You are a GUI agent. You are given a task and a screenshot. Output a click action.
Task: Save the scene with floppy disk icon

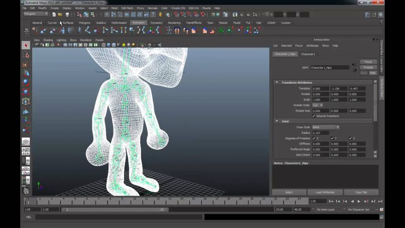point(67,15)
